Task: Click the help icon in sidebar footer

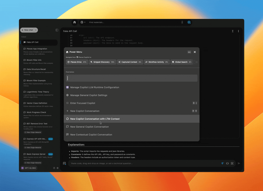Action: pyautogui.click(x=54, y=168)
